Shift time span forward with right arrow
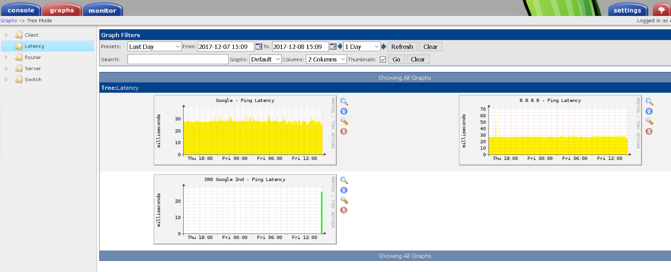Image resolution: width=671 pixels, height=272 pixels. point(384,46)
